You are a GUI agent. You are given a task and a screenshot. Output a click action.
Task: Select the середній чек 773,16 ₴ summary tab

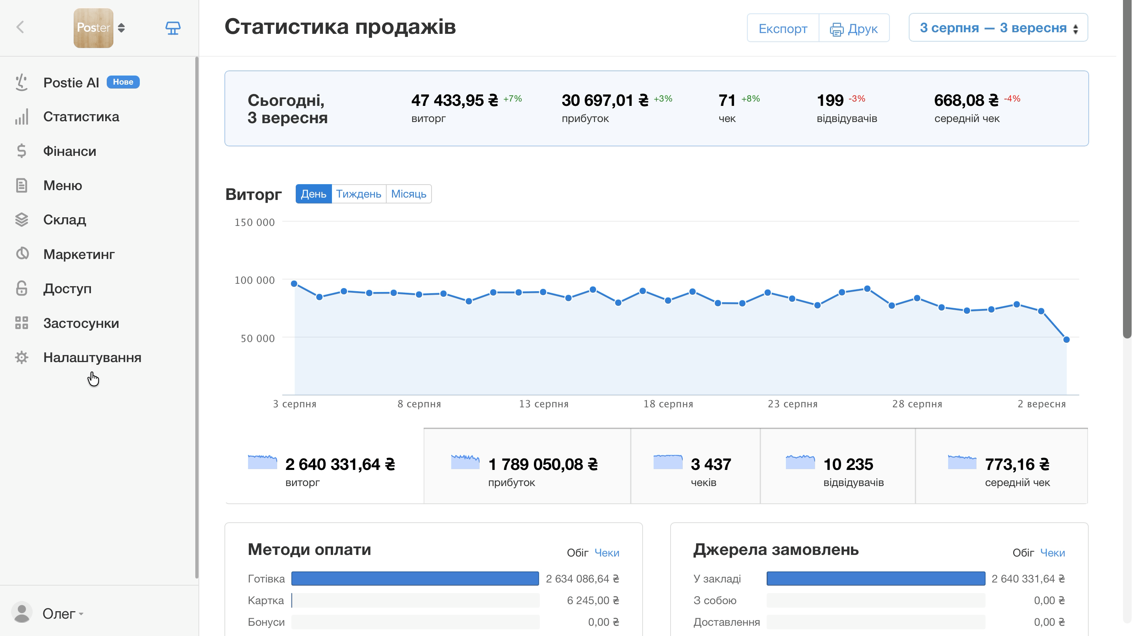[1001, 466]
